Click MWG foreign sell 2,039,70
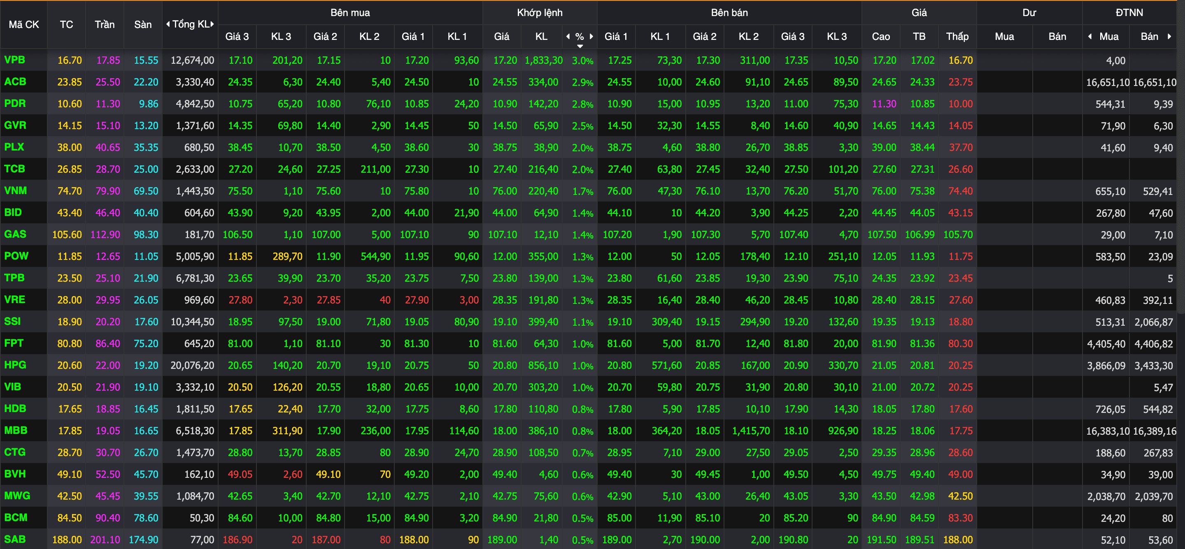This screenshot has width=1185, height=549. [1154, 497]
